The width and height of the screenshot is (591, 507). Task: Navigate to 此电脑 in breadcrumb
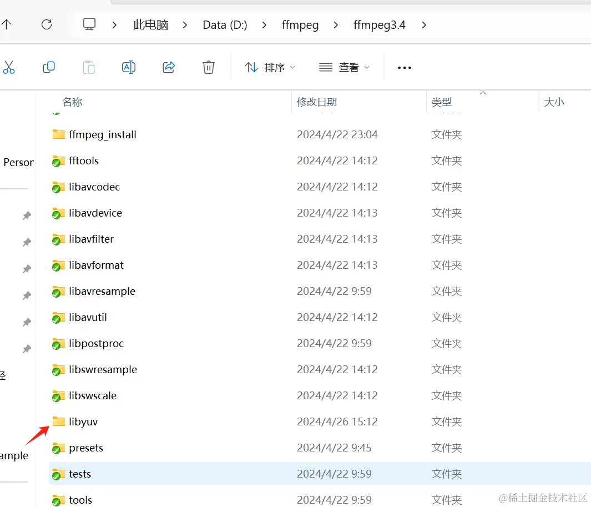click(x=151, y=25)
